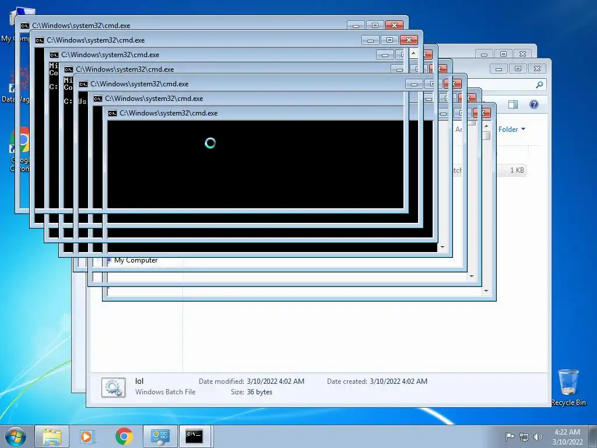Viewport: 597px width, 448px height.
Task: Select the Google Chrome desktop shortcut
Action: pos(20,149)
